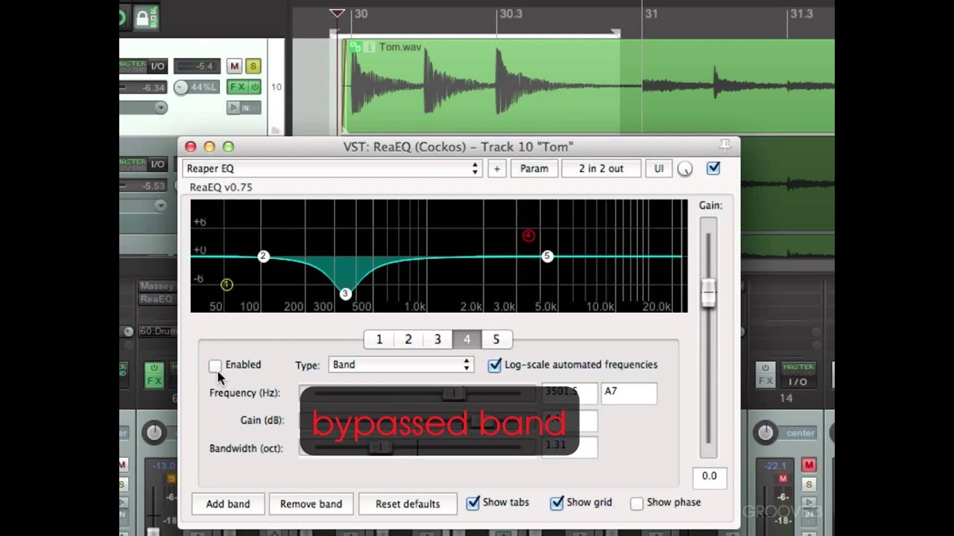Open the green FX button on the mixer strip

[154, 374]
